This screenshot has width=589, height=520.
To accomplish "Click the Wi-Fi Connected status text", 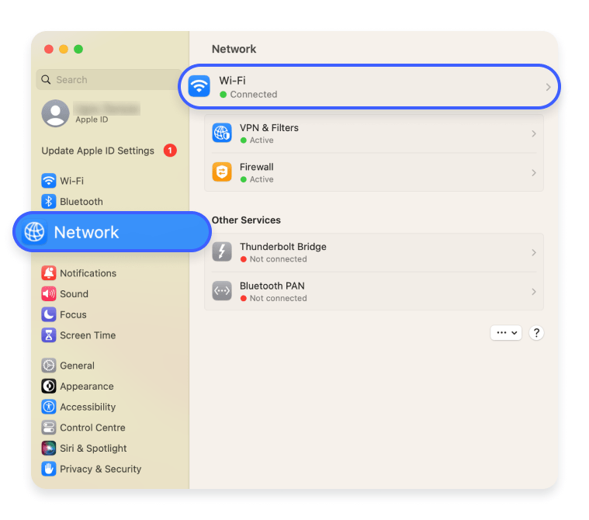I will pos(254,95).
